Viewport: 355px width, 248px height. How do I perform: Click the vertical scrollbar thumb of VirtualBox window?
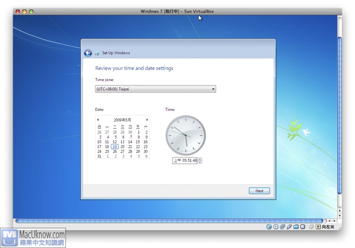339,115
